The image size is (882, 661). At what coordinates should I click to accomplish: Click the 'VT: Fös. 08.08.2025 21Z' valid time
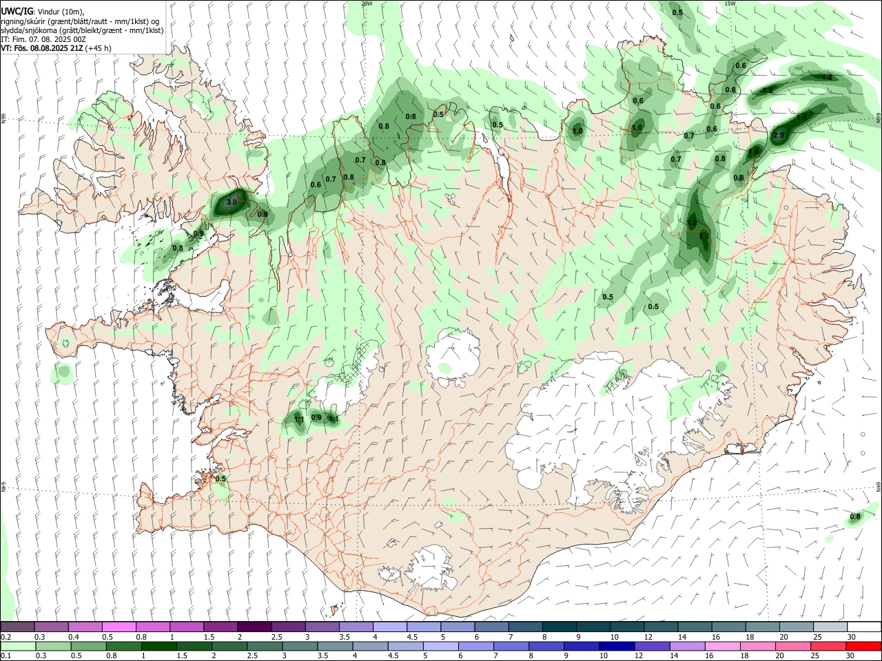coord(41,48)
